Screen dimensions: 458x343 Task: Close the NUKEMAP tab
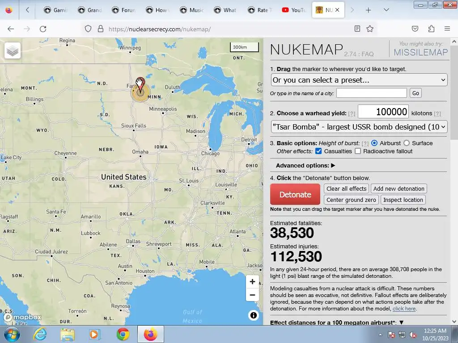[337, 10]
